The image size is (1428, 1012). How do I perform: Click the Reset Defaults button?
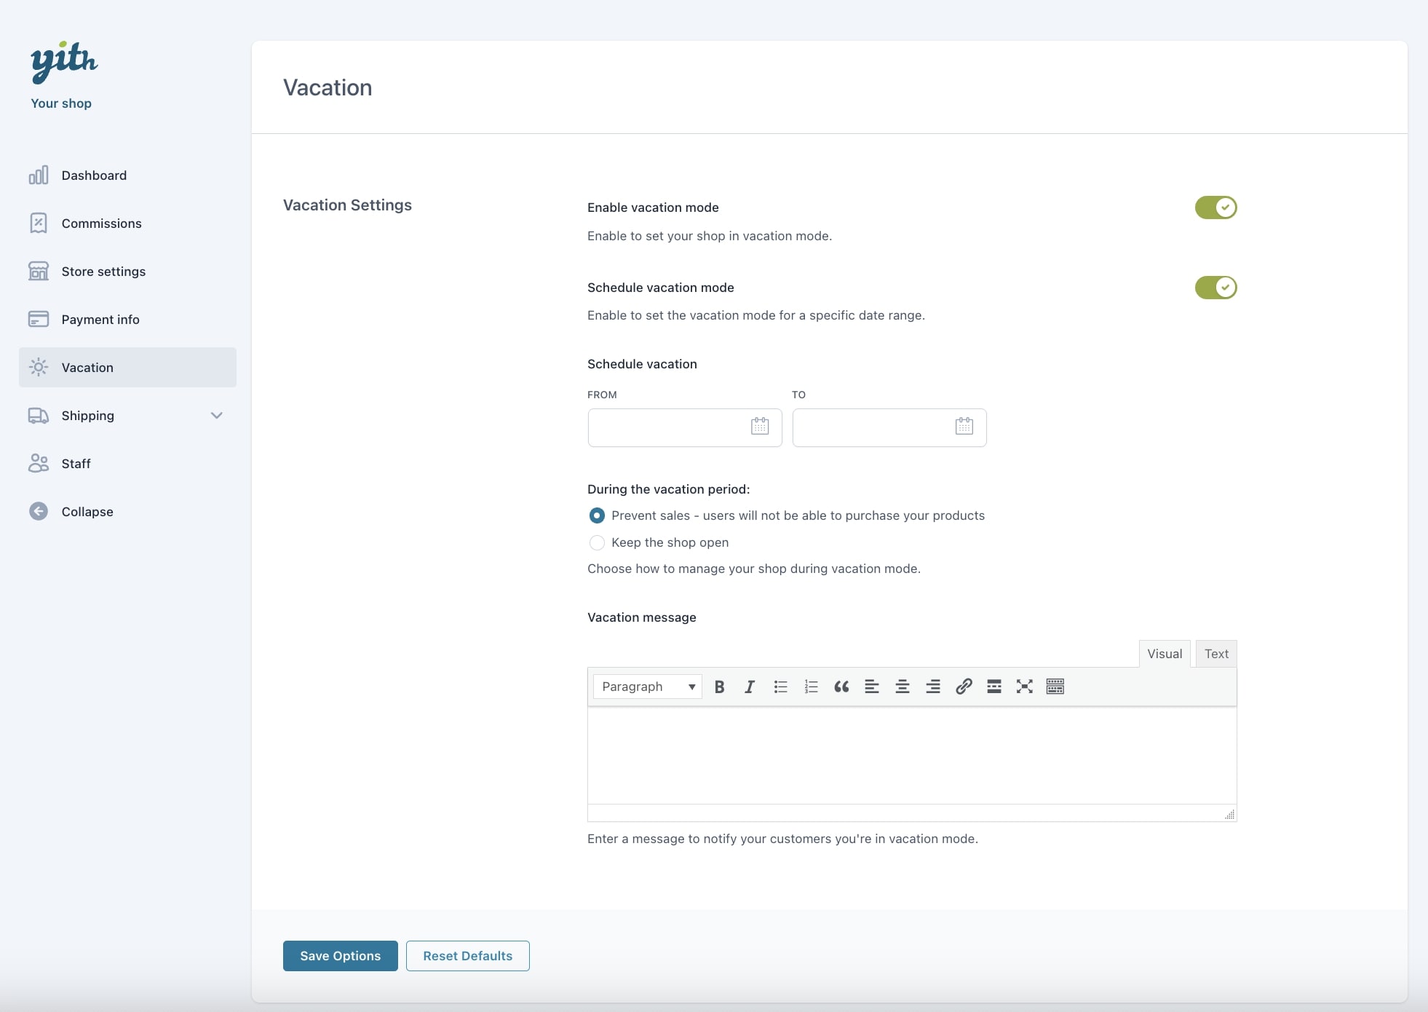pos(467,956)
